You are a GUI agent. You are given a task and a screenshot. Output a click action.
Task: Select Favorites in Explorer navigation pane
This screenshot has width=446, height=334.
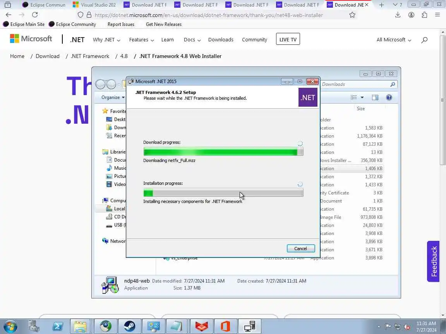pos(114,111)
